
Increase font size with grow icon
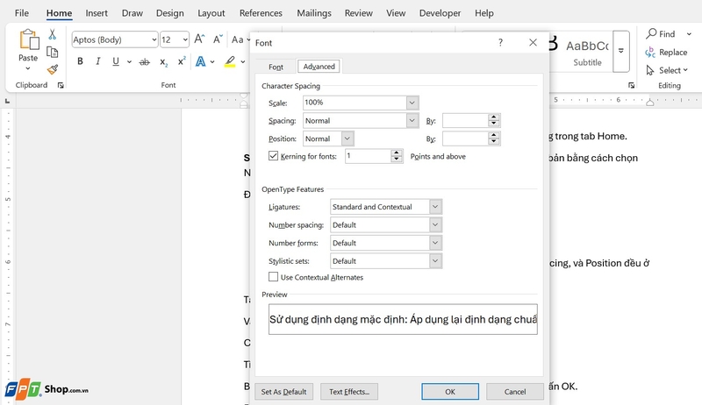coord(199,39)
